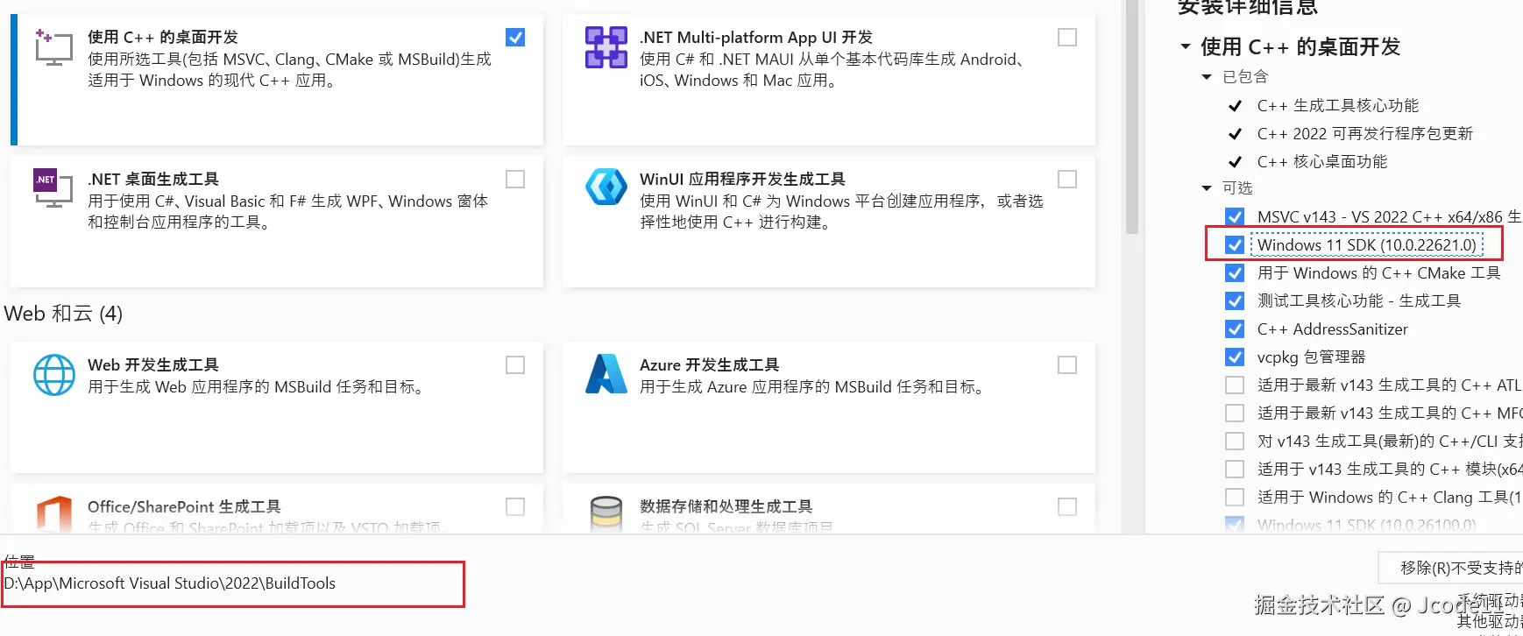
Task: Check 对 v143 生成工具的 C++/CLI 支持
Action: click(x=1235, y=442)
